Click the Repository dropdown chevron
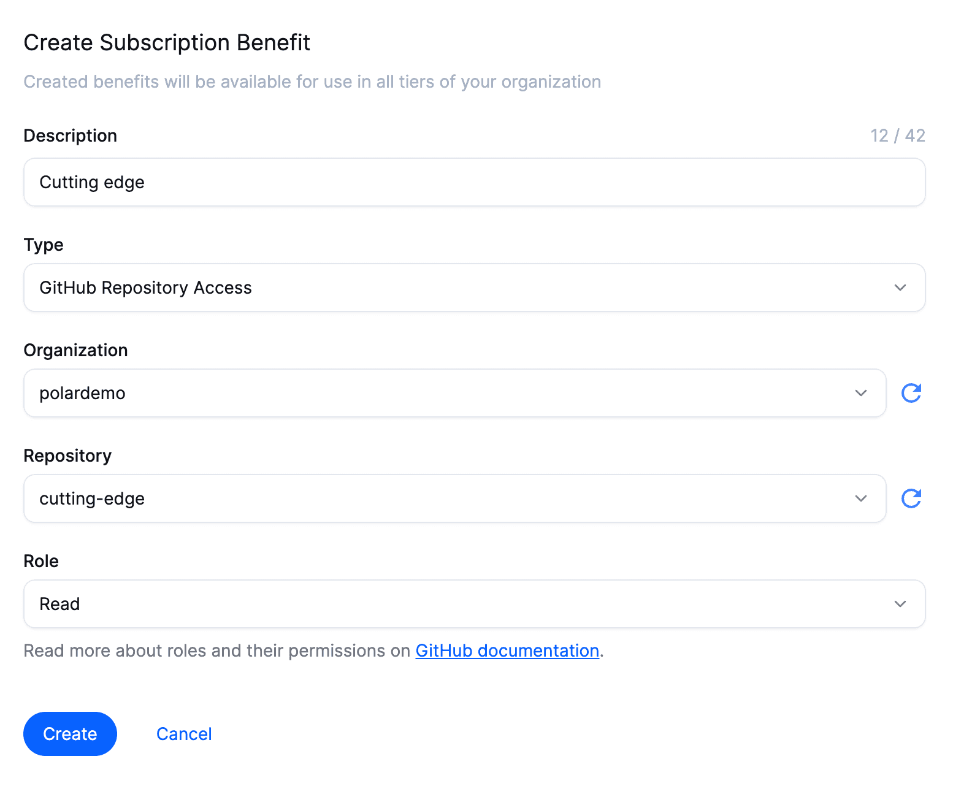 coord(861,498)
